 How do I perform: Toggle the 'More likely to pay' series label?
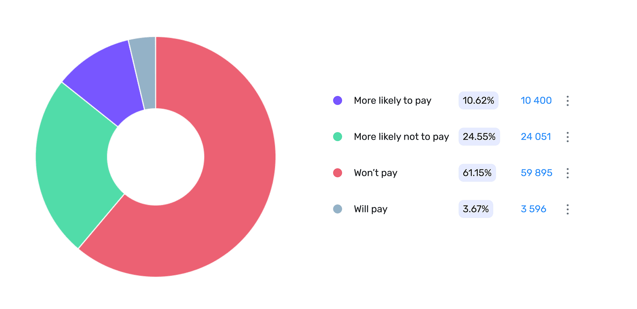coord(392,100)
